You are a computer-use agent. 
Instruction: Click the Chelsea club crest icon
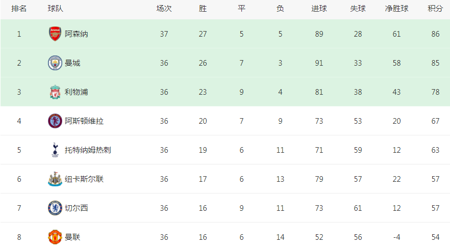pyautogui.click(x=55, y=208)
